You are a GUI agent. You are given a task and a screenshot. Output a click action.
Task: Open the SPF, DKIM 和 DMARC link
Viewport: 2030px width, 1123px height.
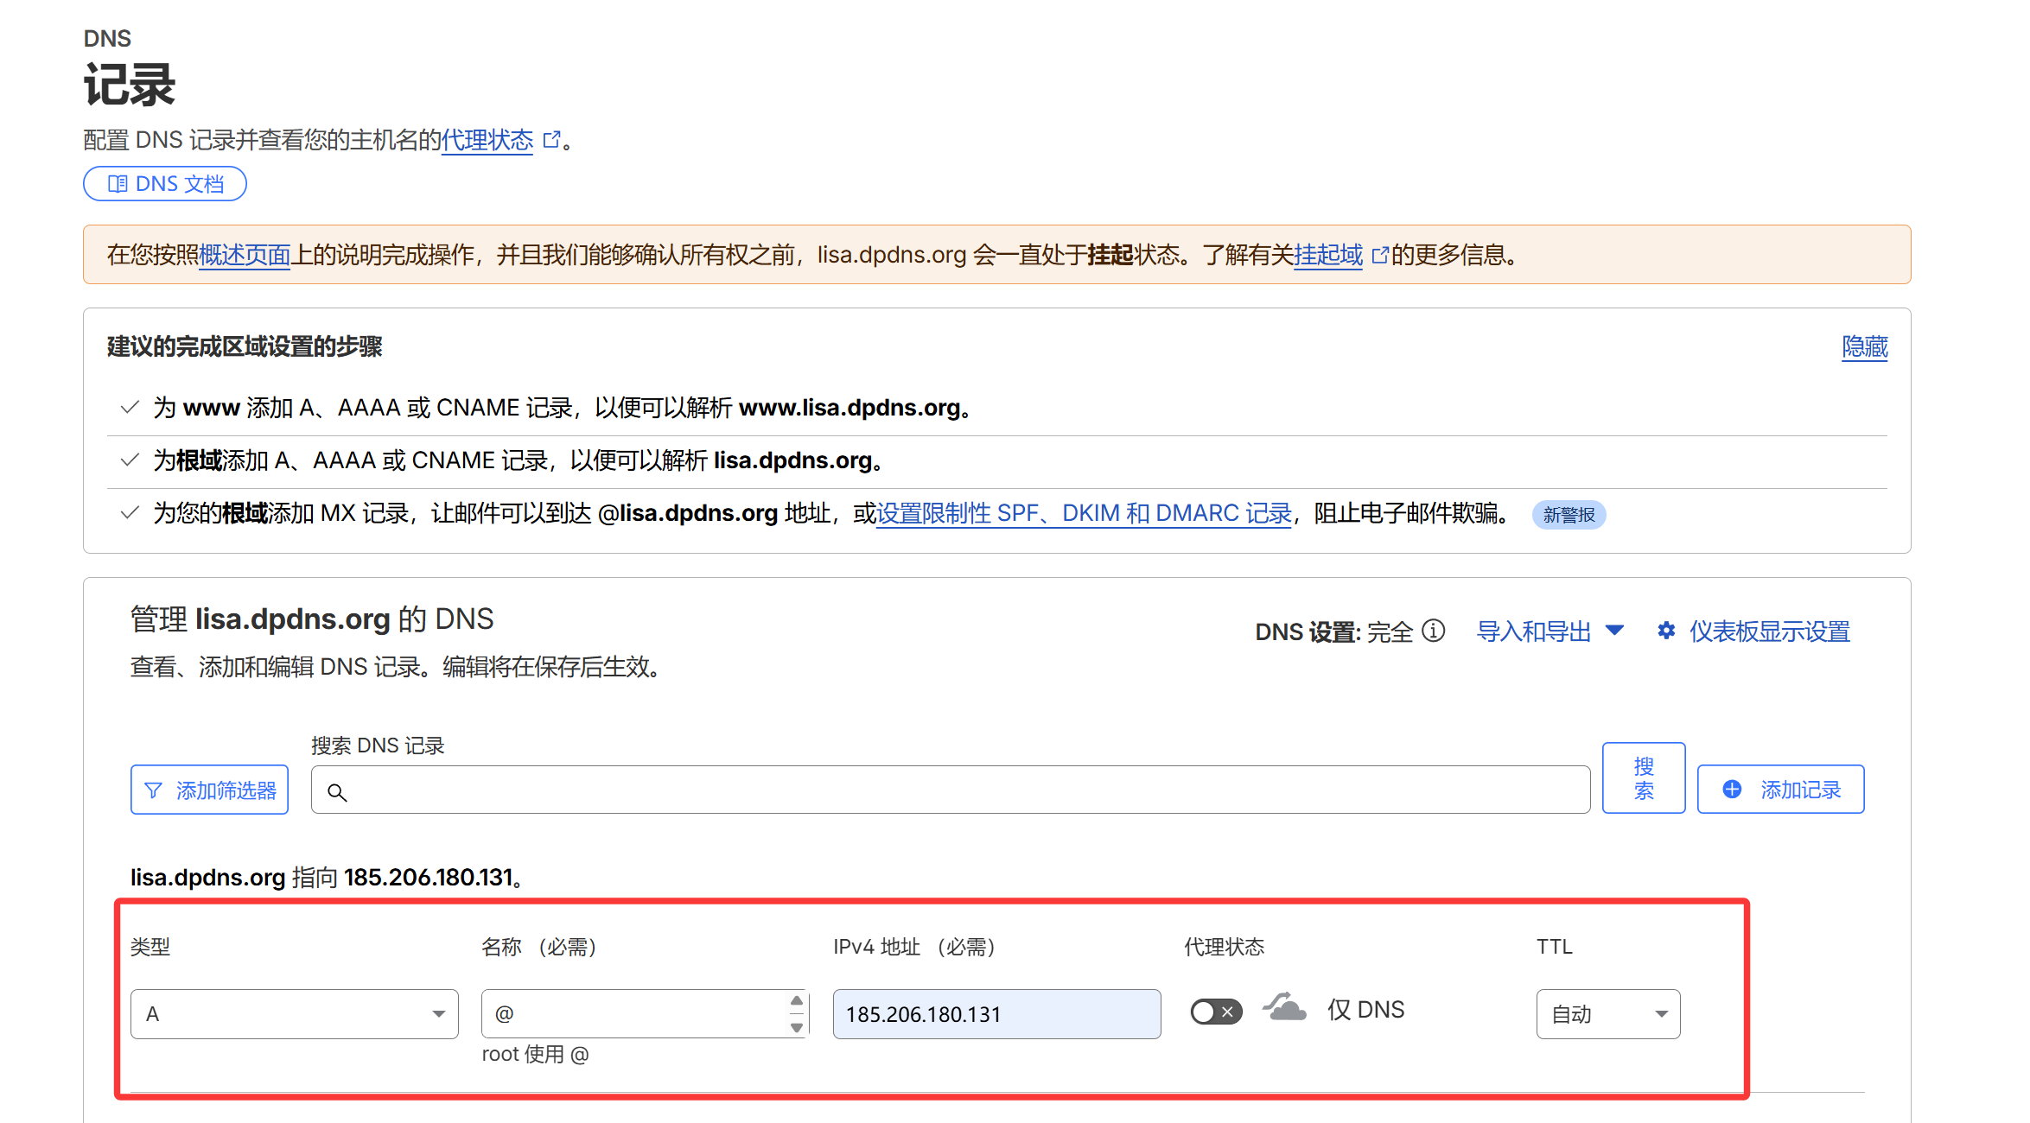[x=1084, y=514]
